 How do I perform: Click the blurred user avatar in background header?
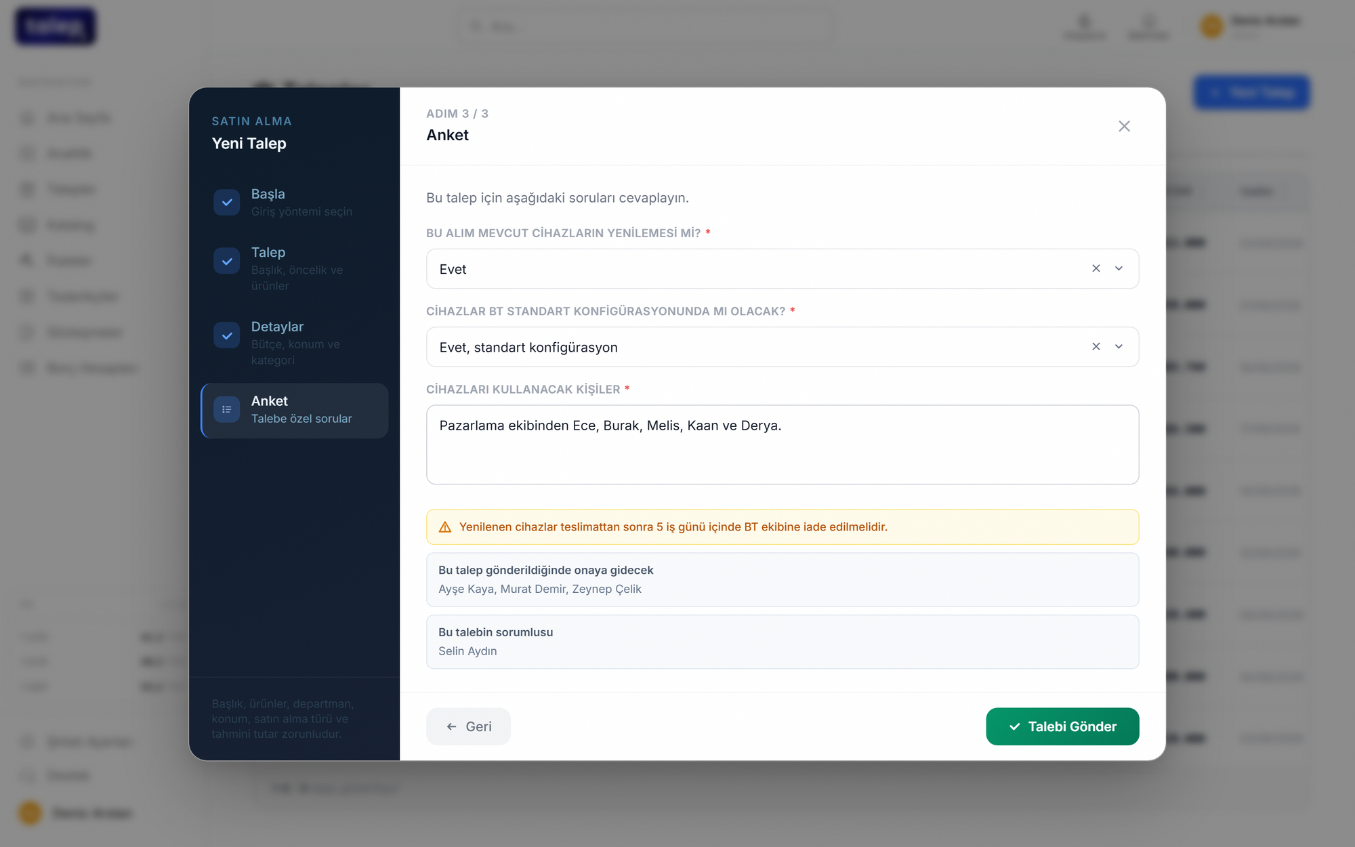[1211, 26]
